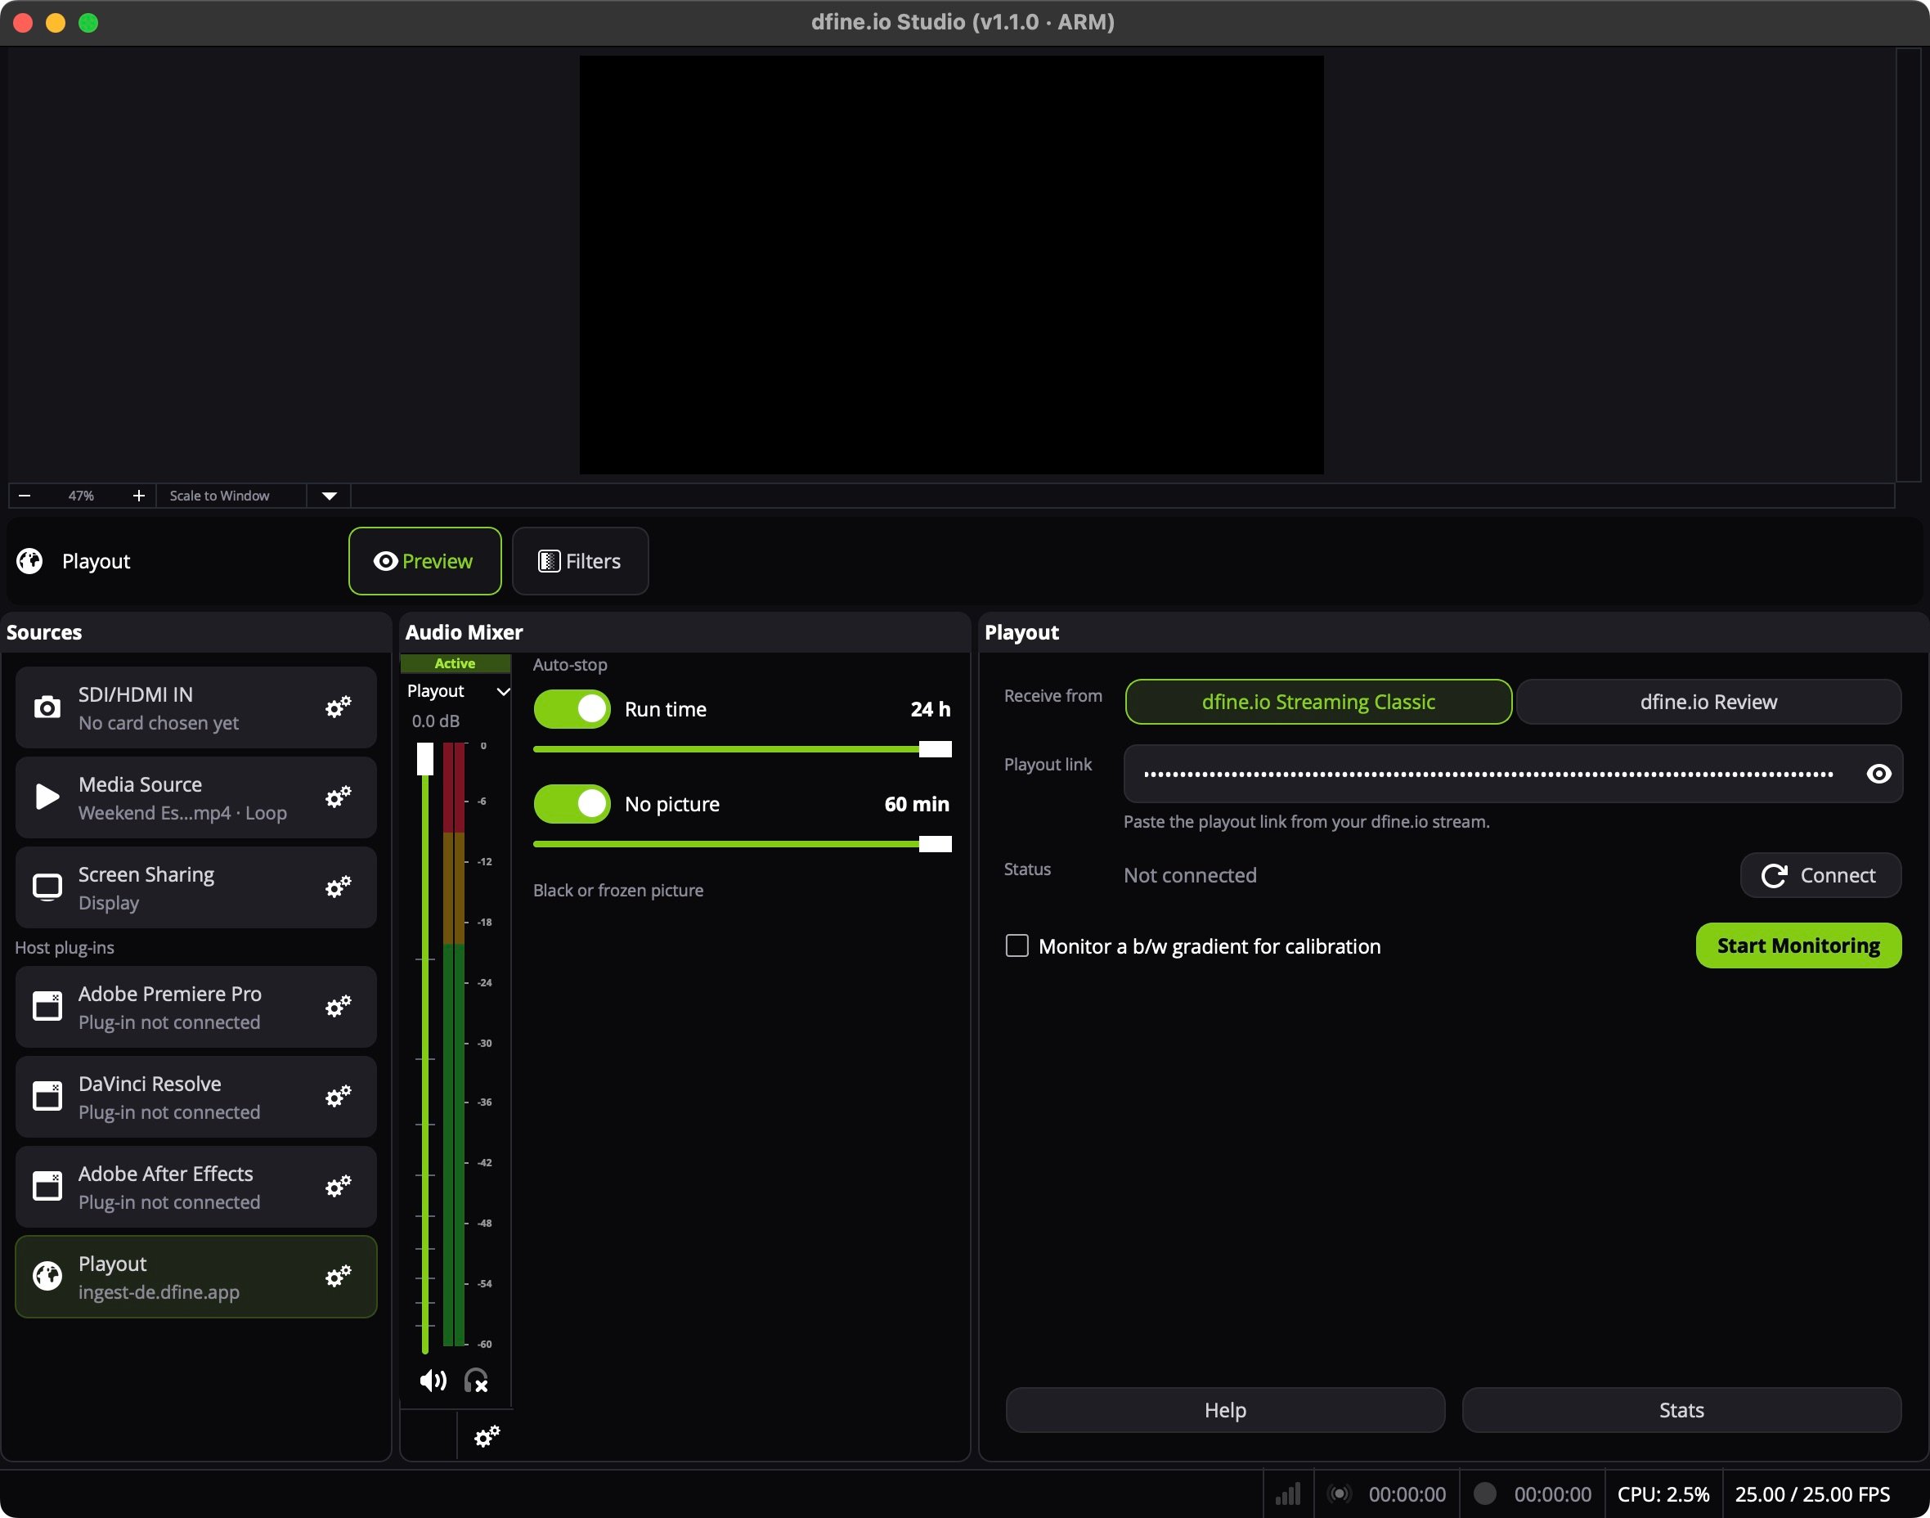
Task: Click the Connect button
Action: point(1820,875)
